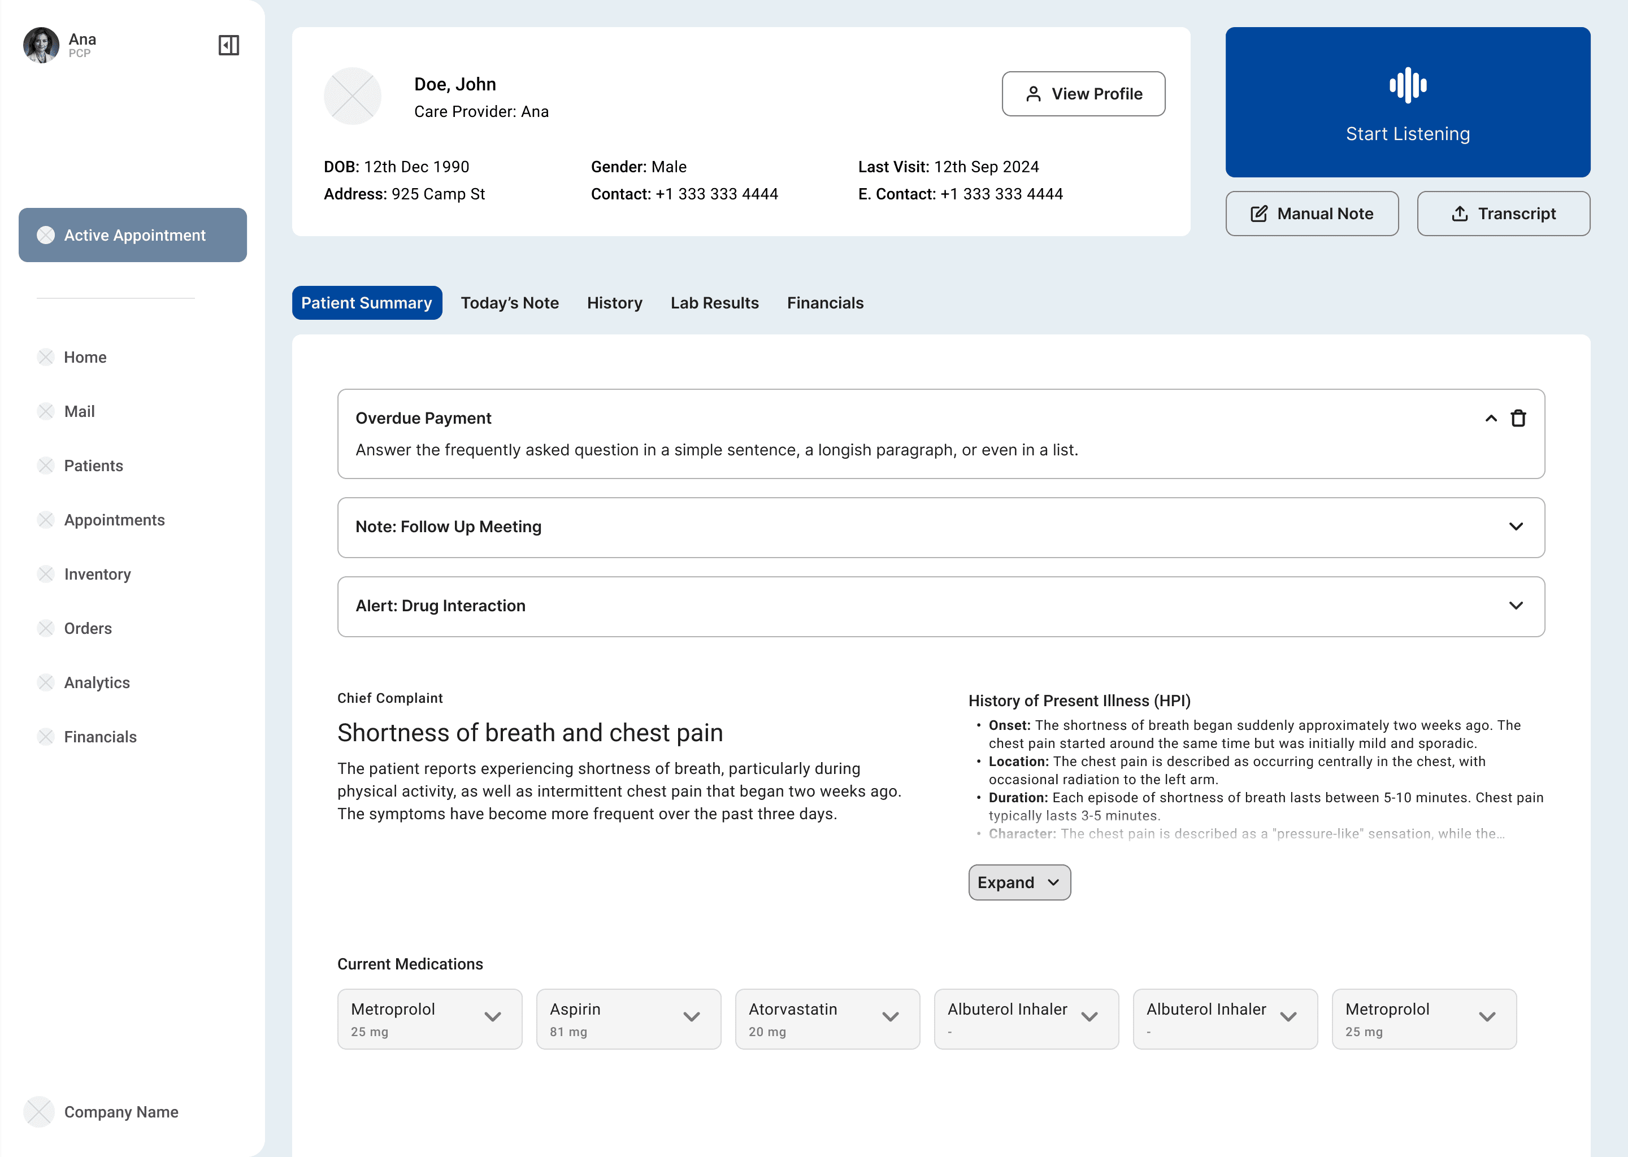Image resolution: width=1628 pixels, height=1157 pixels.
Task: Click the "Shortness of breath and chest pain" heading
Action: [530, 732]
